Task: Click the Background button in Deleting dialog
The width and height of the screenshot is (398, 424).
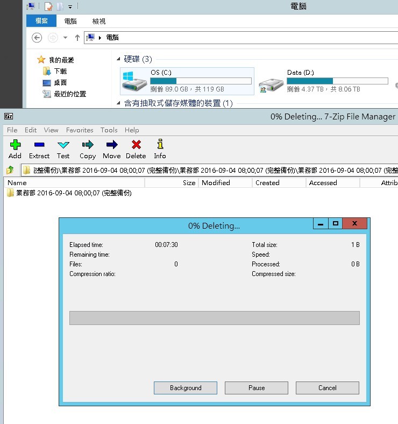Action: 186,388
